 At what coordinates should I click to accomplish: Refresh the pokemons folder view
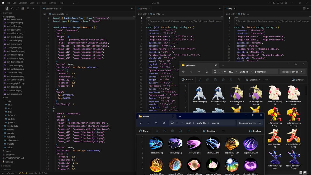(x=207, y=72)
